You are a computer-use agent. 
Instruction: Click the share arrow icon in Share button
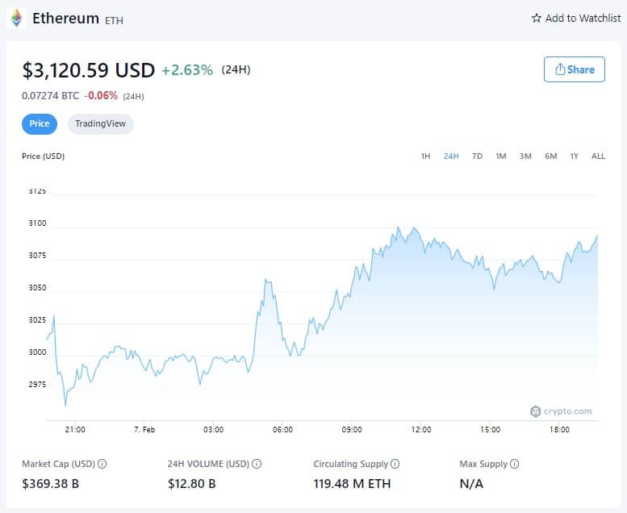(x=560, y=69)
